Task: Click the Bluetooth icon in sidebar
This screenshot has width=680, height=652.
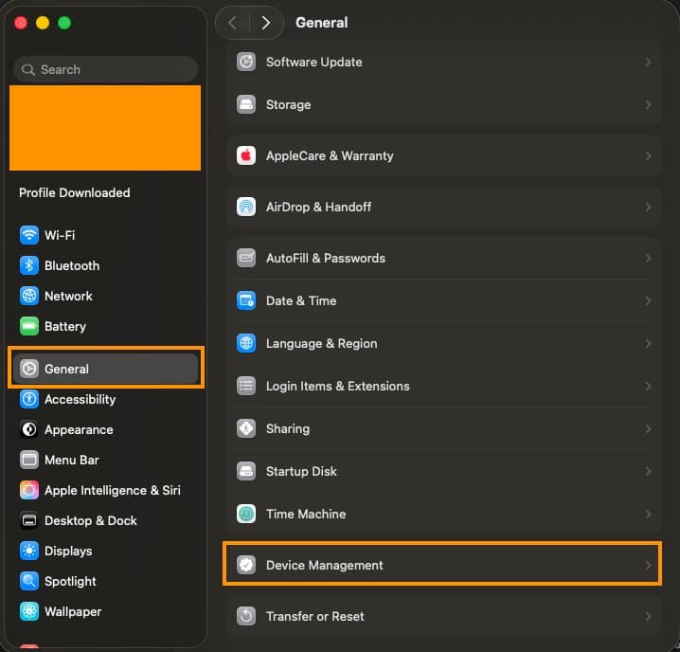Action: [x=29, y=265]
